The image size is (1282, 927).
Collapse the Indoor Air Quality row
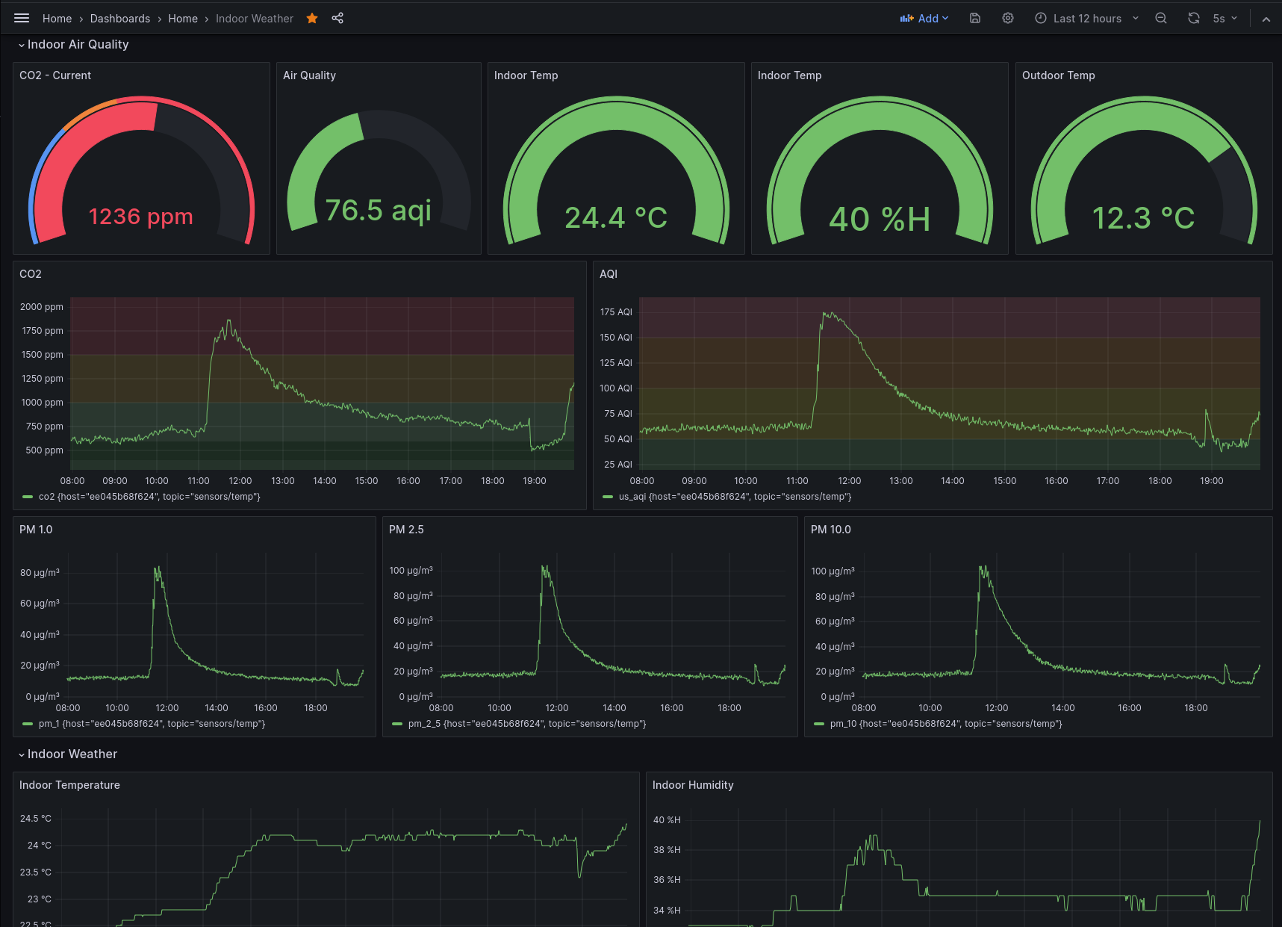click(x=73, y=44)
